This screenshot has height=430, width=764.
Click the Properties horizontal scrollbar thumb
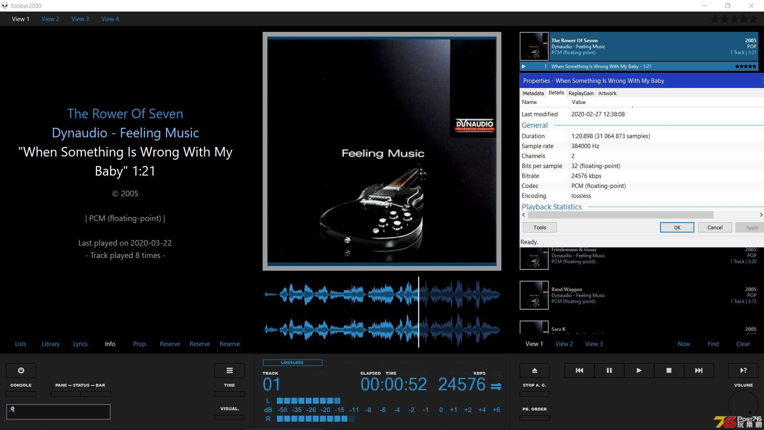(x=620, y=215)
